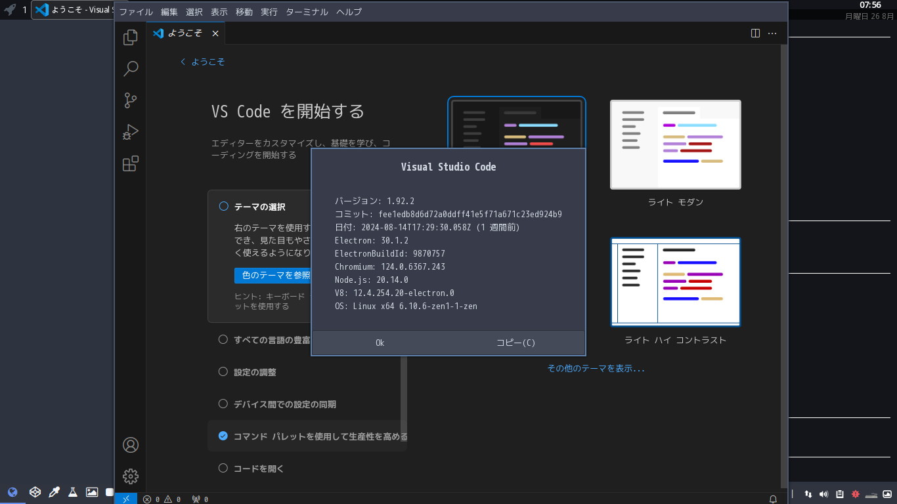Viewport: 897px width, 504px height.
Task: Open the Run and Debug view
Action: click(x=129, y=131)
